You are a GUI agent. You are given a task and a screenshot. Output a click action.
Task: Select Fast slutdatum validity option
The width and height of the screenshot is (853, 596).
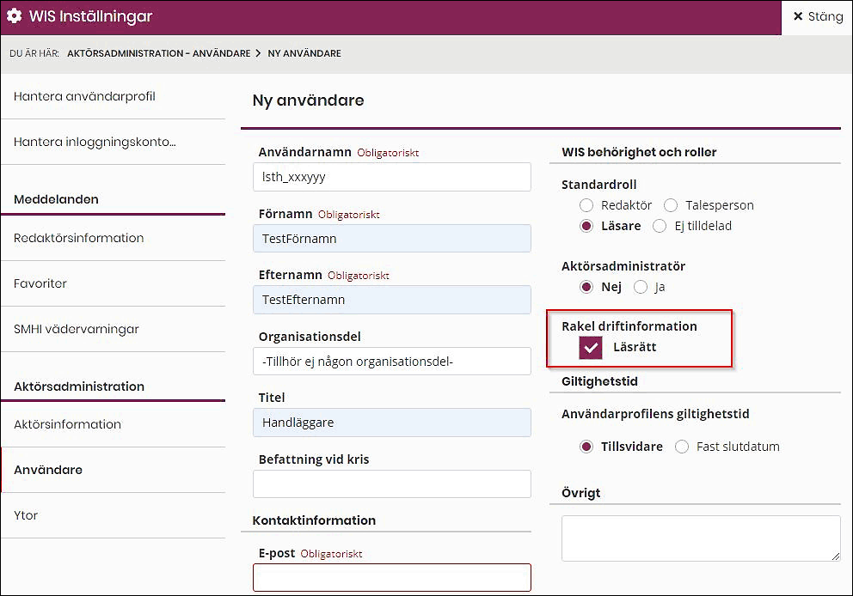pyautogui.click(x=682, y=447)
